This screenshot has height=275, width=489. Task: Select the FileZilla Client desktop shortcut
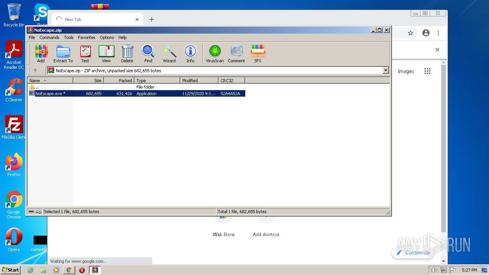coord(14,128)
